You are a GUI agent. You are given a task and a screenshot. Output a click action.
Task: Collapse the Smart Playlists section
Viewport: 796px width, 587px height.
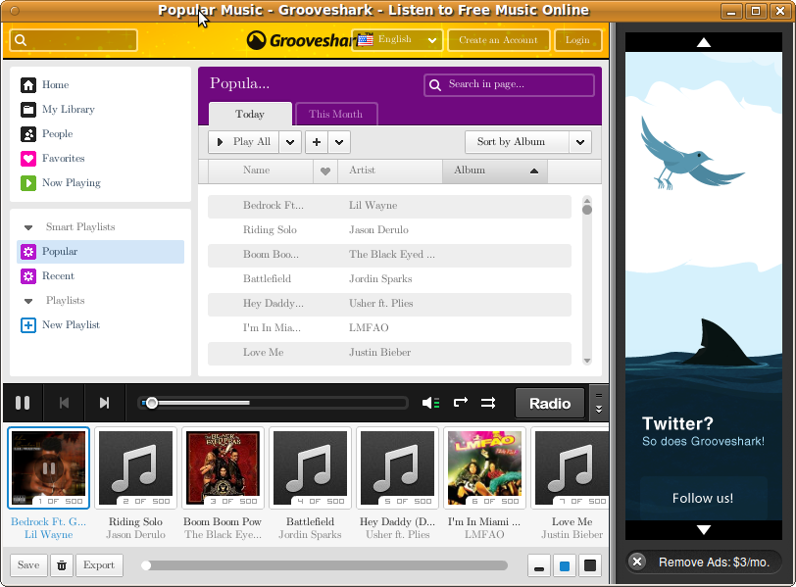(x=28, y=227)
